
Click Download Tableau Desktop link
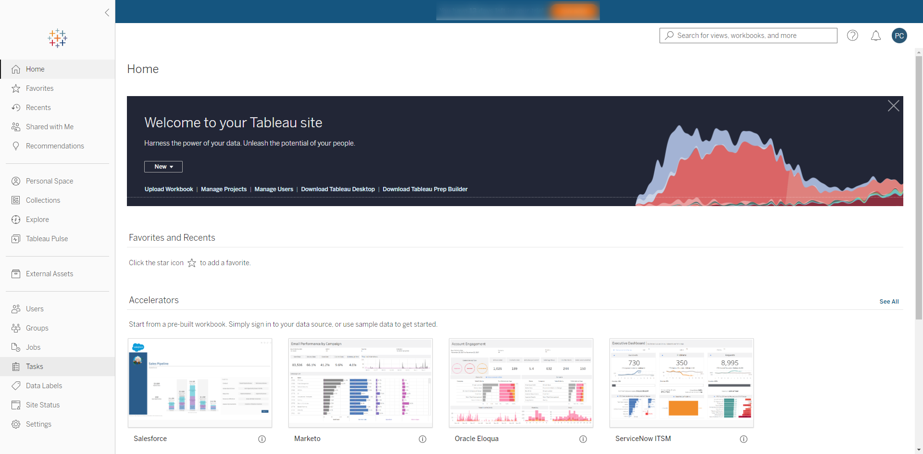[338, 189]
